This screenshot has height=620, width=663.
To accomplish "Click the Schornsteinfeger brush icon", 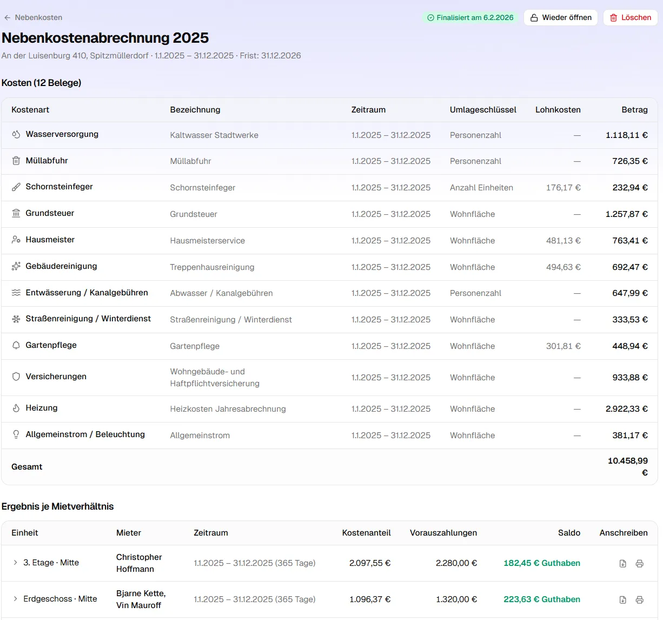I will coord(16,187).
